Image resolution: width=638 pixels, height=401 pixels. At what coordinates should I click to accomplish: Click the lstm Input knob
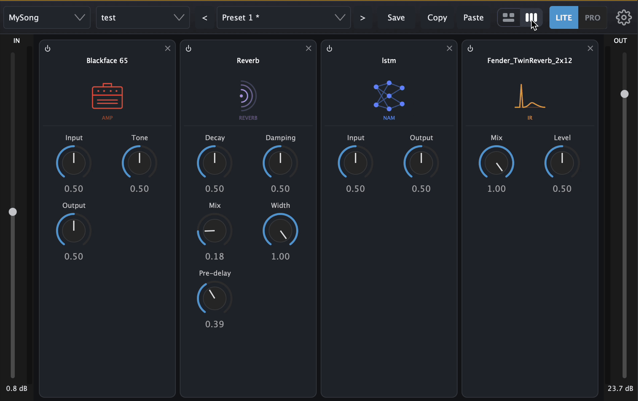(x=356, y=163)
